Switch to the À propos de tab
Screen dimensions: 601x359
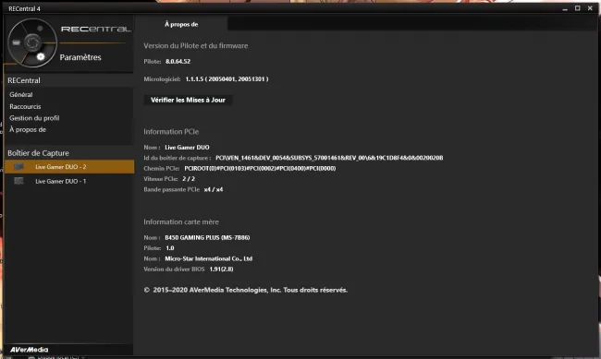(181, 24)
